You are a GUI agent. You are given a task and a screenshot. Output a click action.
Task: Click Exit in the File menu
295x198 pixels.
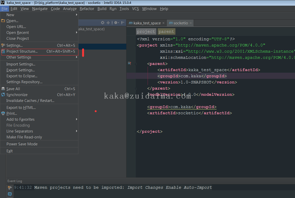[39, 151]
